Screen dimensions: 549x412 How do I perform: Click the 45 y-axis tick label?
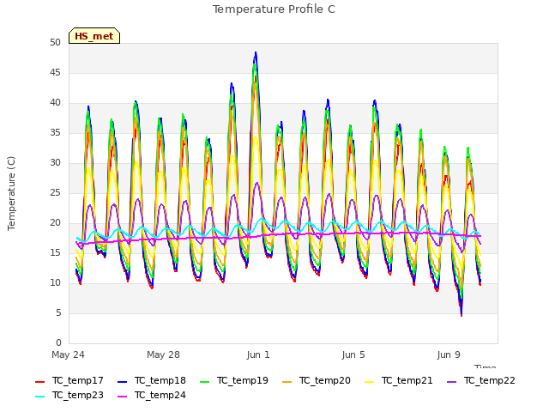(55, 72)
